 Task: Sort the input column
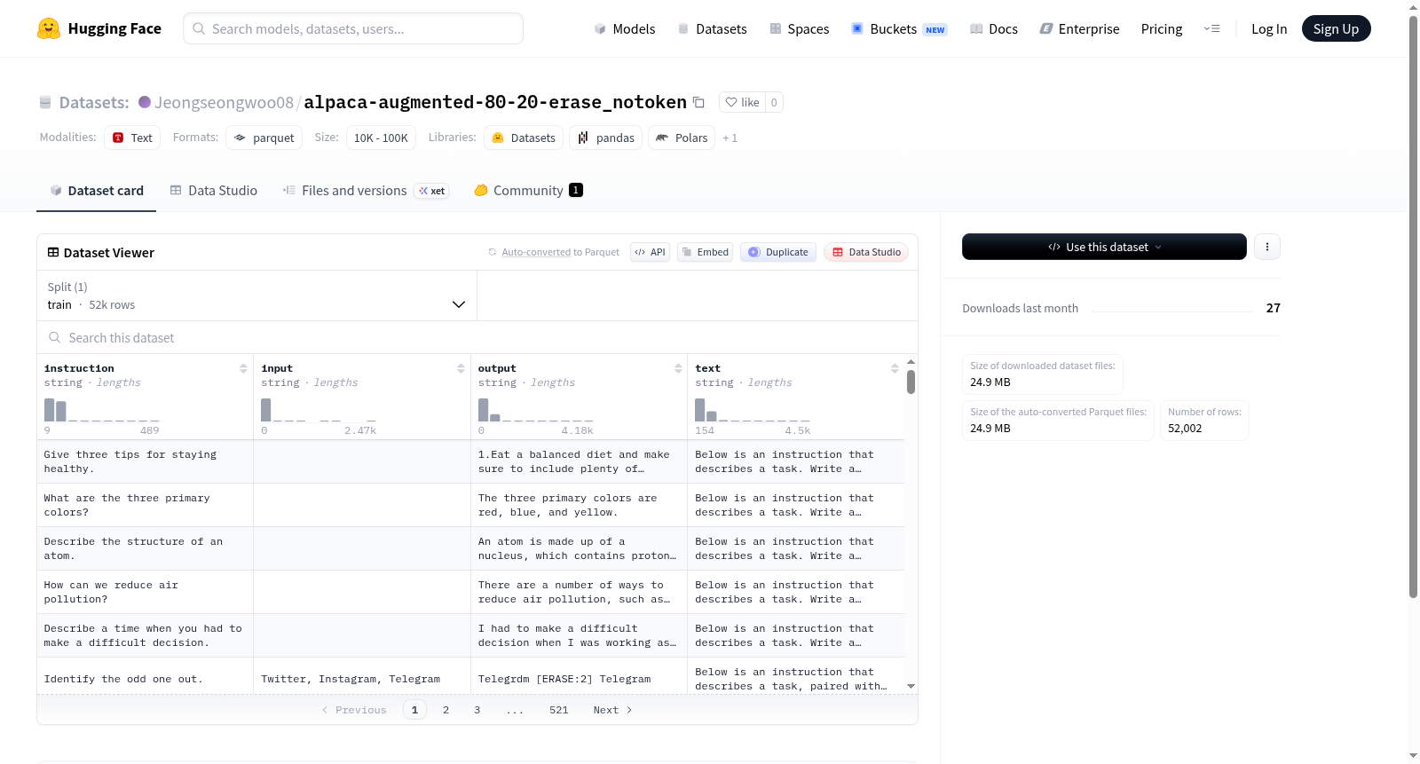(461, 368)
